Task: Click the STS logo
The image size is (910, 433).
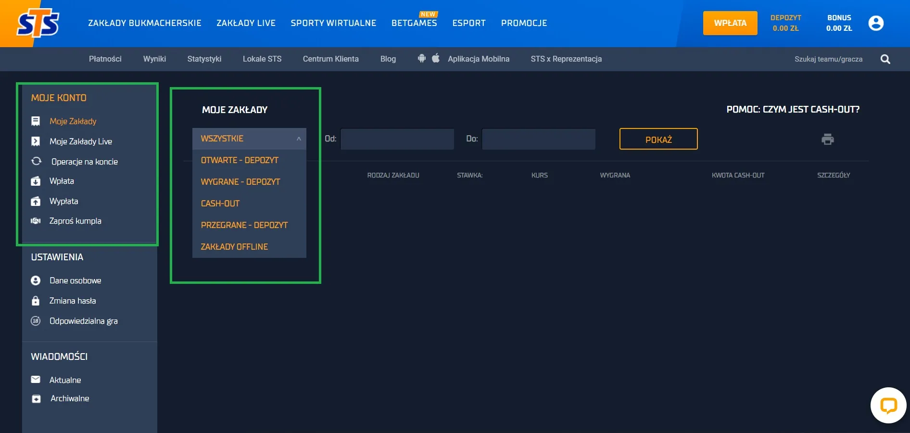Action: (38, 24)
